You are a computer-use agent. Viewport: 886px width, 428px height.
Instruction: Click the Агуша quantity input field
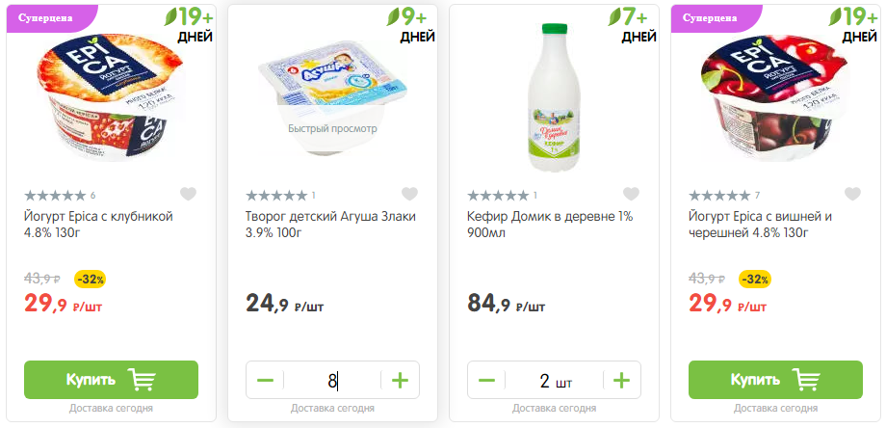pos(332,381)
